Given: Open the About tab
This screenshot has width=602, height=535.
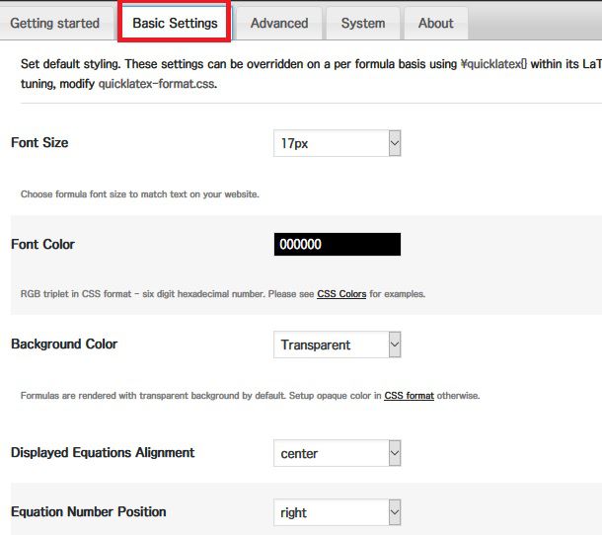Looking at the screenshot, I should click(x=436, y=23).
